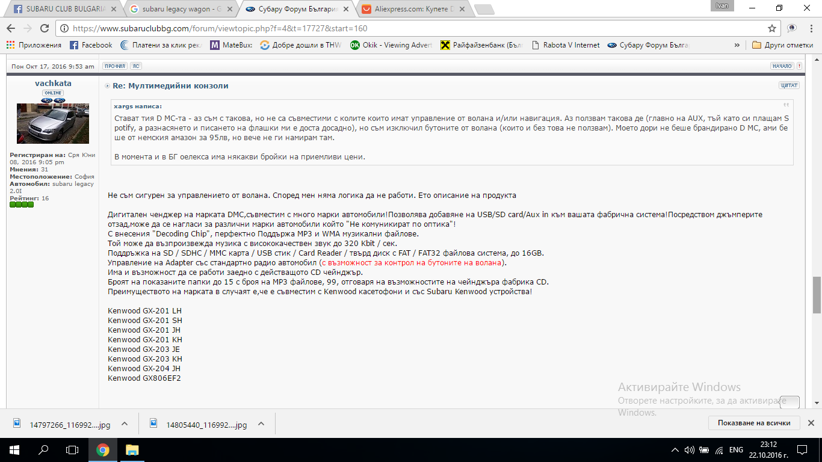Open Chrome menu three-dots icon

pyautogui.click(x=810, y=28)
